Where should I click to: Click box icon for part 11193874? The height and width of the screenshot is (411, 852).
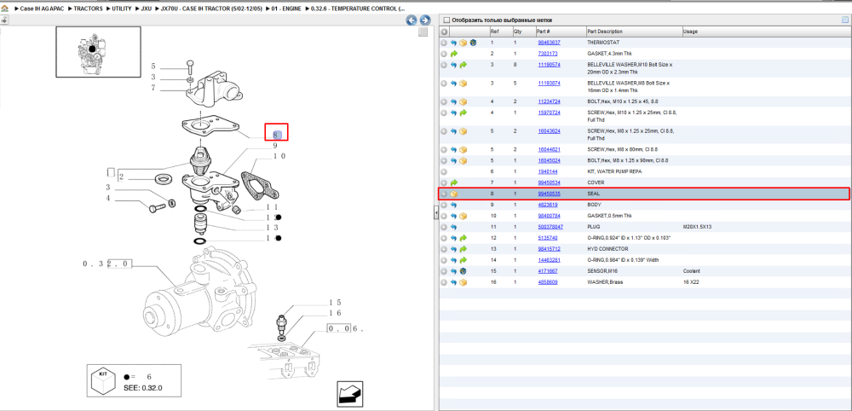tap(463, 84)
